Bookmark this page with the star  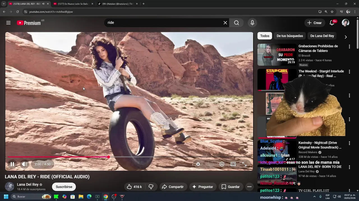(332, 12)
